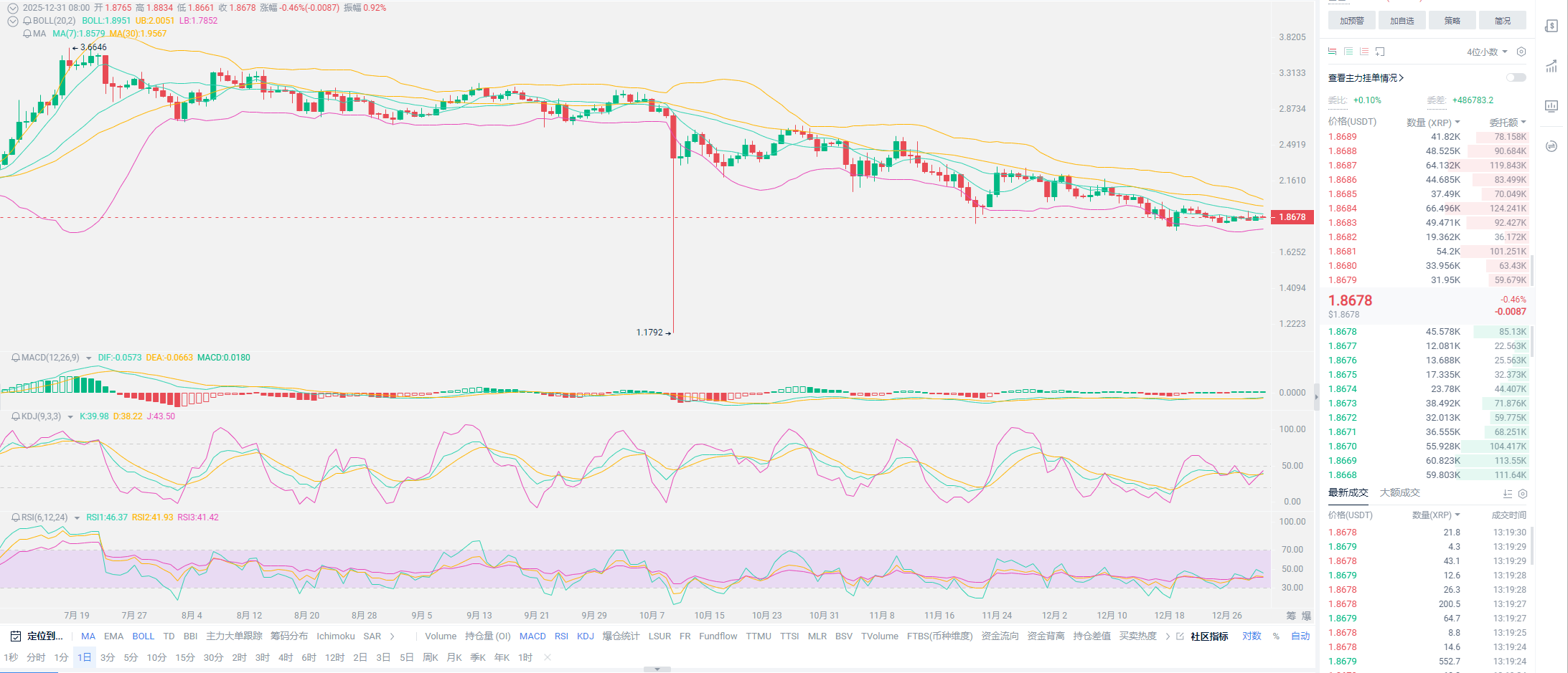The height and width of the screenshot is (673, 1568).
Task: Toggle the 对数 logarithmic scale option
Action: coord(1252,636)
